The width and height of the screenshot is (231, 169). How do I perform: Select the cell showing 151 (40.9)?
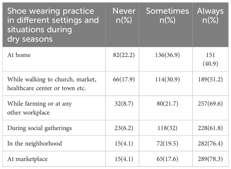pyautogui.click(x=210, y=59)
